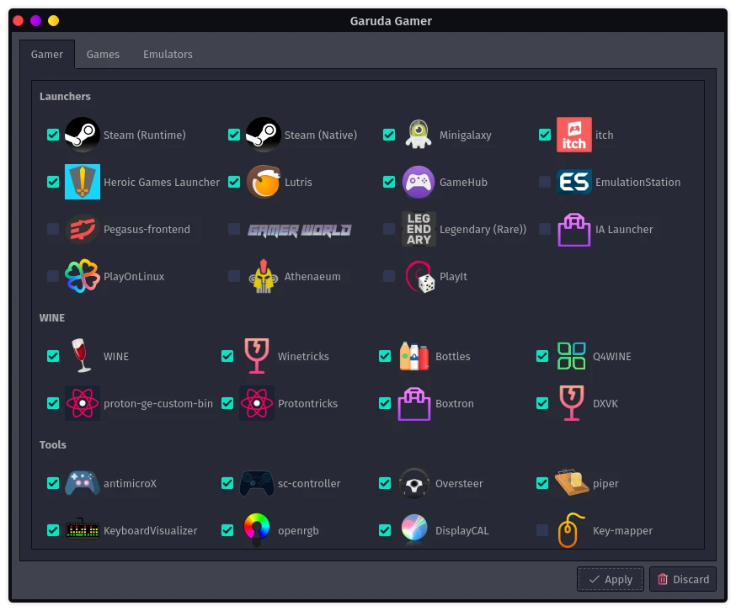Uncheck the Steam (Runtime) checkbox

[53, 135]
